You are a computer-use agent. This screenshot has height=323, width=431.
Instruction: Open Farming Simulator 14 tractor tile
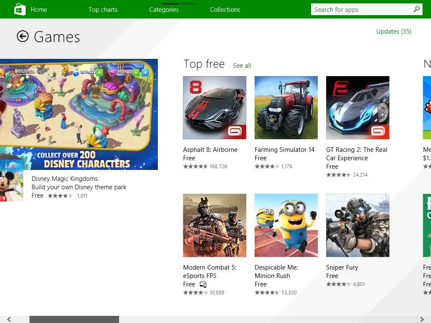point(286,108)
